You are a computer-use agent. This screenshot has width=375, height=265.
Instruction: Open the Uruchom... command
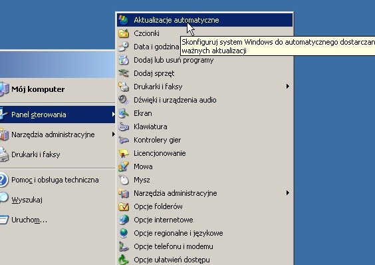point(57,220)
